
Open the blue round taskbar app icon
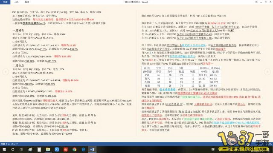point(57,149)
